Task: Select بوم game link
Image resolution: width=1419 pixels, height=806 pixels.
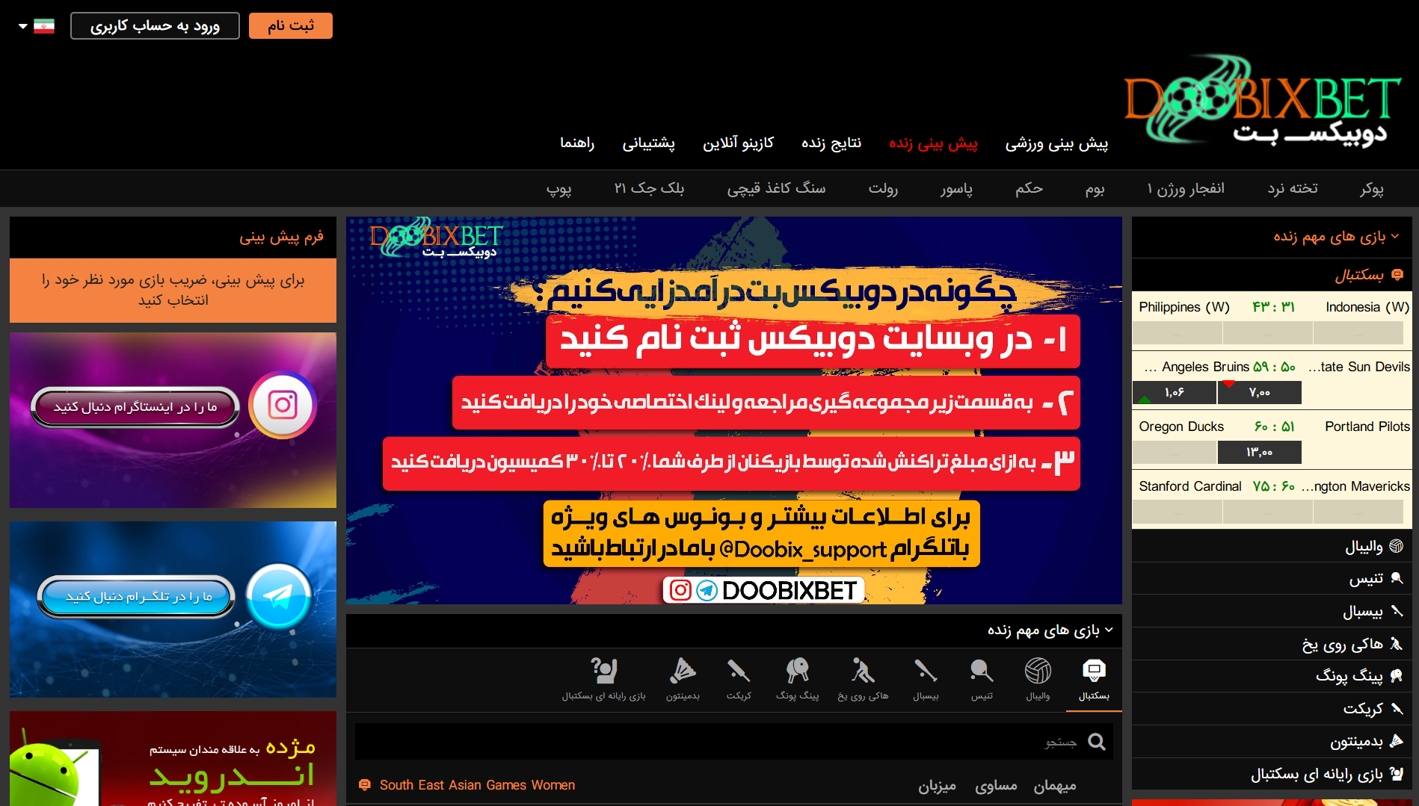Action: click(1095, 188)
